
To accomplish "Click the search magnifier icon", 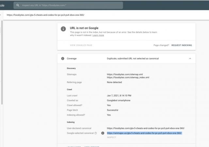I will pos(18,5).
